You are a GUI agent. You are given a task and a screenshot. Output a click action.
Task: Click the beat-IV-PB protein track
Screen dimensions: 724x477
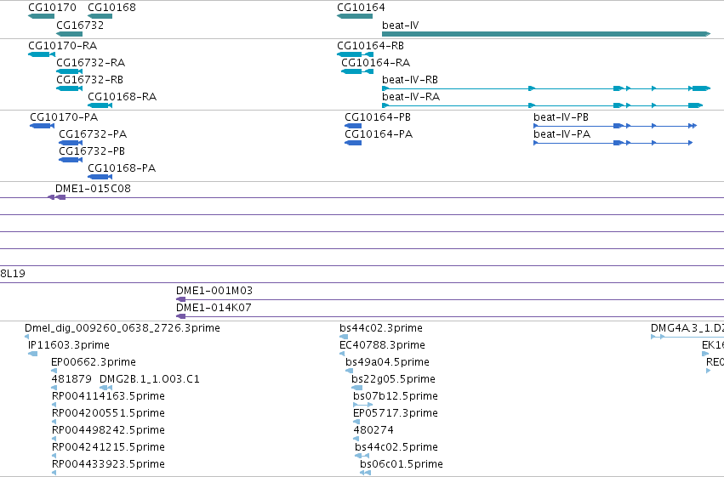[615, 126]
